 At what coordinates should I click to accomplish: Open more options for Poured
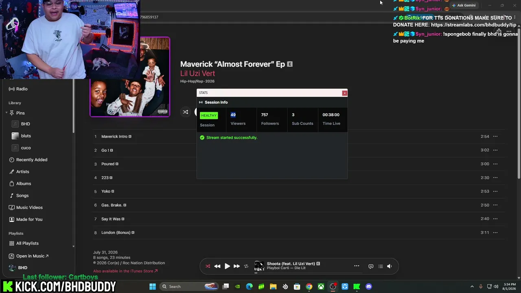point(495,164)
